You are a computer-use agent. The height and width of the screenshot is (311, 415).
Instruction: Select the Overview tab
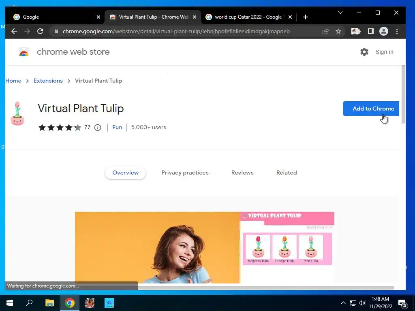click(126, 173)
